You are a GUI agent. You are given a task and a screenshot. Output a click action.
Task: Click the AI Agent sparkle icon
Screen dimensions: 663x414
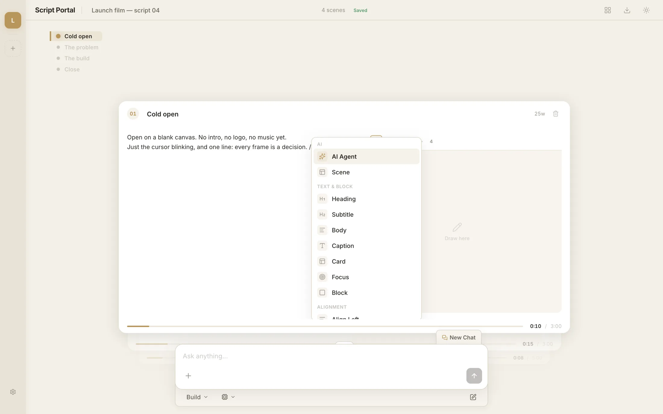click(x=322, y=156)
